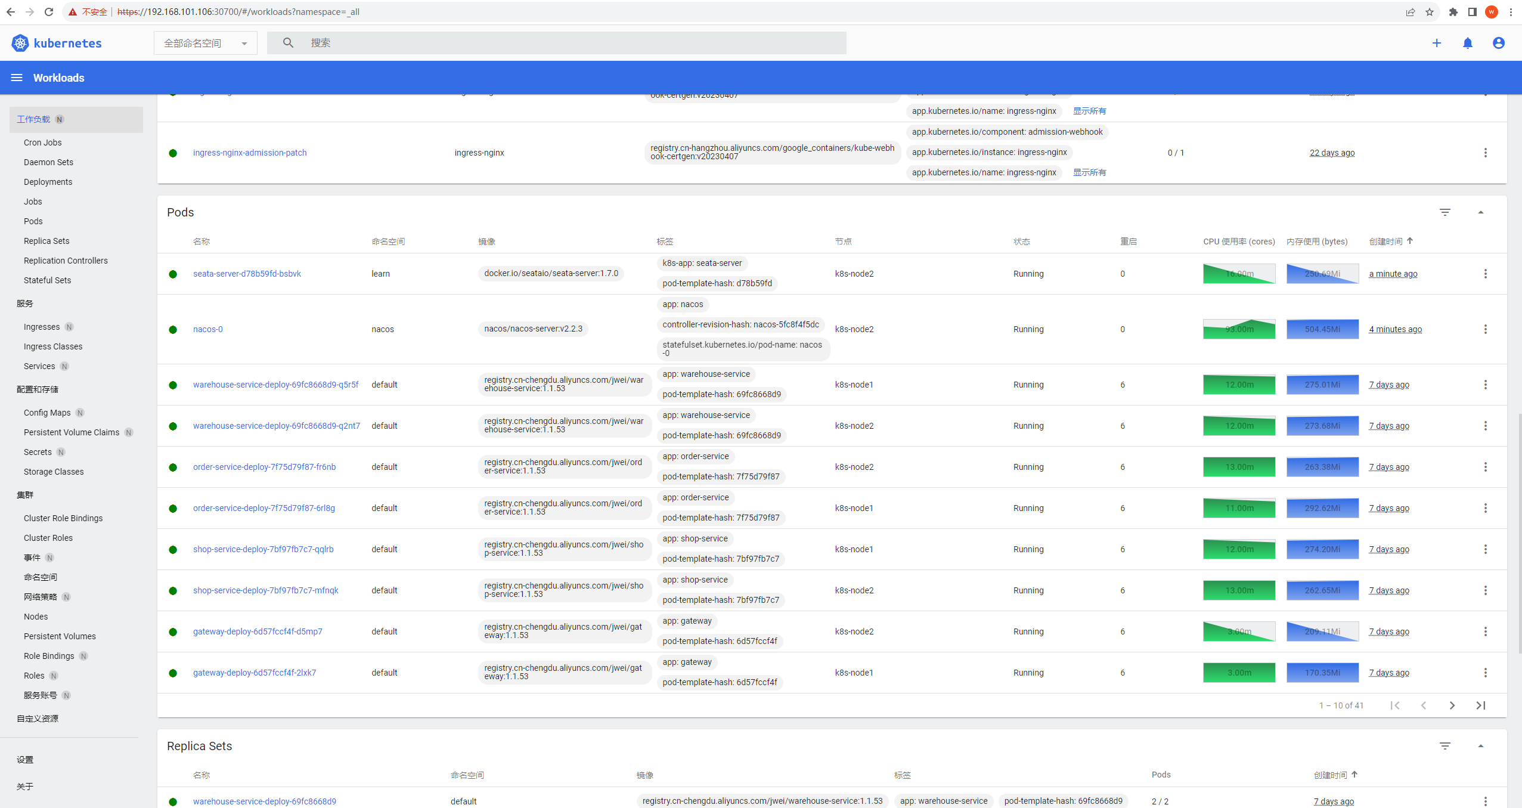Open actions menu for gateway-deploy-6d57fccf4f-2lxk7 pod
The width and height of the screenshot is (1522, 808).
pos(1486,673)
